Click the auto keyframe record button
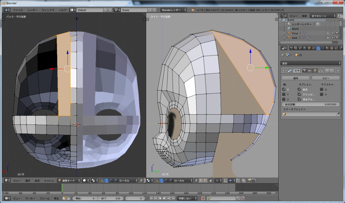 coord(203,198)
